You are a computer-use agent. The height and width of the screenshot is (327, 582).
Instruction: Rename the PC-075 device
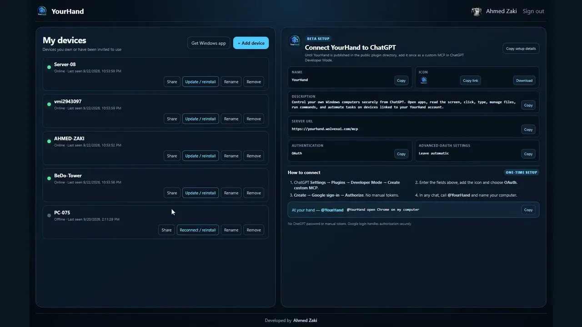click(x=231, y=230)
